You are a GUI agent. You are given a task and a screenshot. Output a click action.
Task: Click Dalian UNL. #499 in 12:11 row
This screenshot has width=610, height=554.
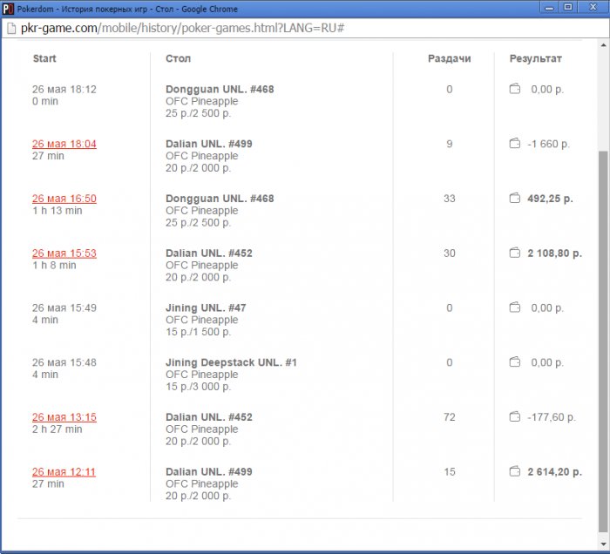209,471
